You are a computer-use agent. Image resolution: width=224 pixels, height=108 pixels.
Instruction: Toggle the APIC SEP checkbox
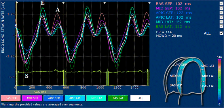click(221, 12)
